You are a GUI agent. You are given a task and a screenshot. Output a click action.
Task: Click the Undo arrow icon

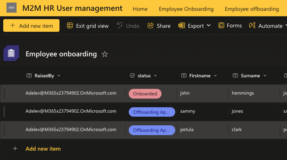coord(120,25)
